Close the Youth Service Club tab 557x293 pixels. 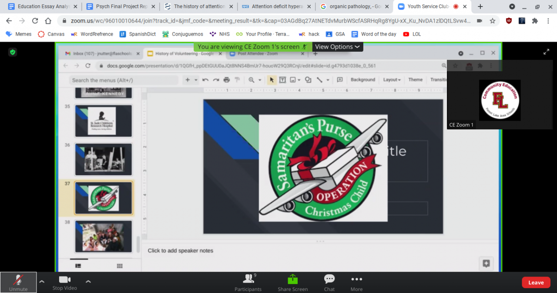466,7
